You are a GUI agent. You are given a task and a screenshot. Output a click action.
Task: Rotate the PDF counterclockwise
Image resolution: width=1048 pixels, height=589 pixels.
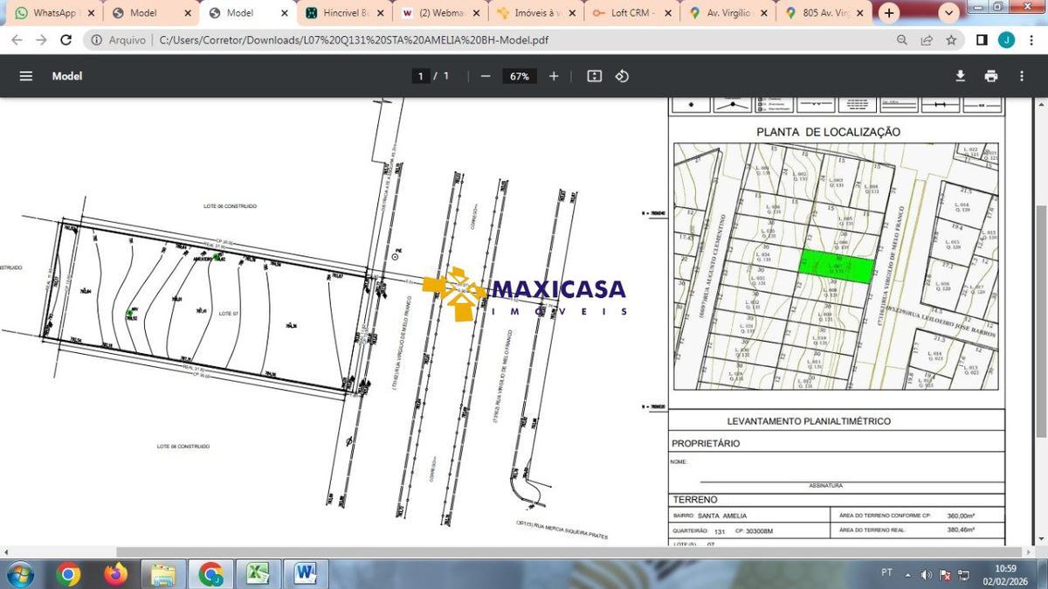[x=622, y=76]
